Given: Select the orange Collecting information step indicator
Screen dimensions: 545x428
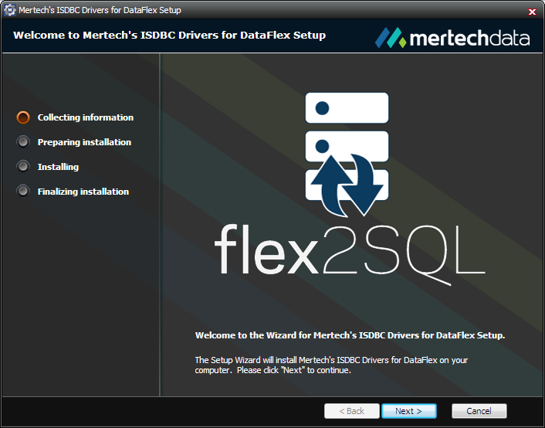Looking at the screenshot, I should (x=23, y=117).
